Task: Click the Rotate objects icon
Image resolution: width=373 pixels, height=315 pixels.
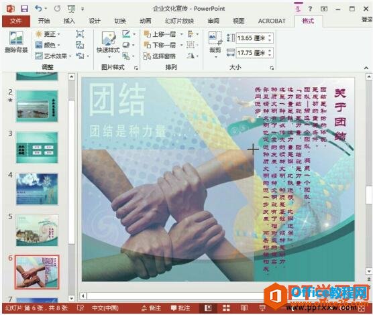Action: (x=191, y=56)
